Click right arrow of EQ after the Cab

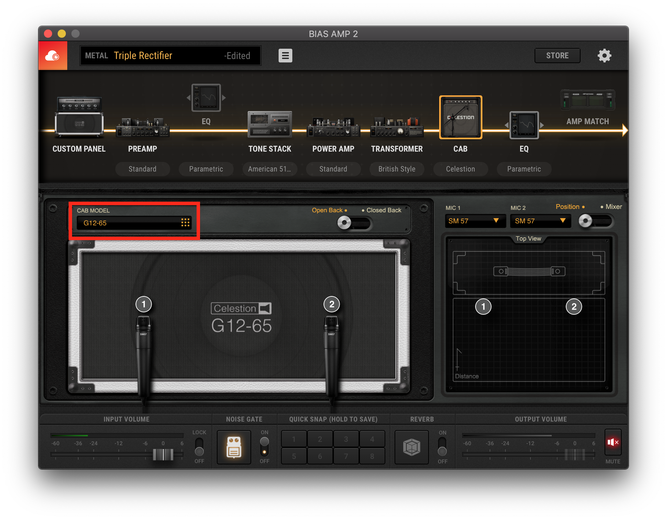(x=542, y=125)
